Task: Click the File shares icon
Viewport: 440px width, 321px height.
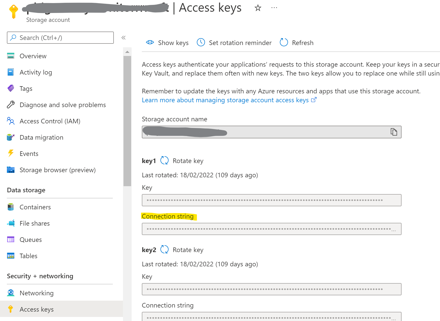Action: (11, 223)
